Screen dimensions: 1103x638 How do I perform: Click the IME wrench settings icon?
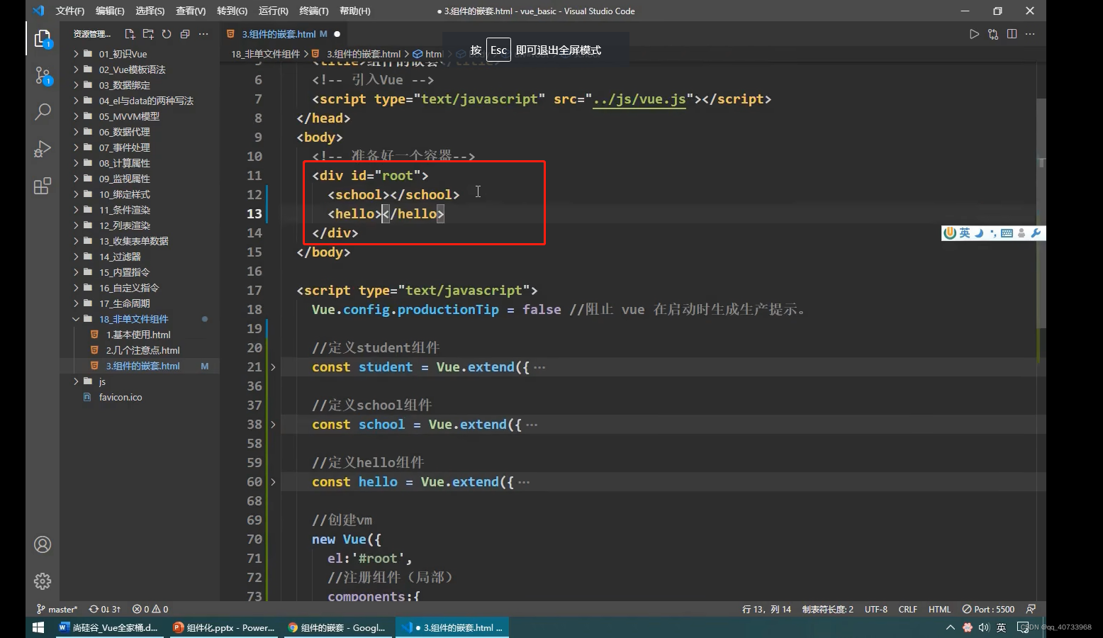tap(1036, 233)
